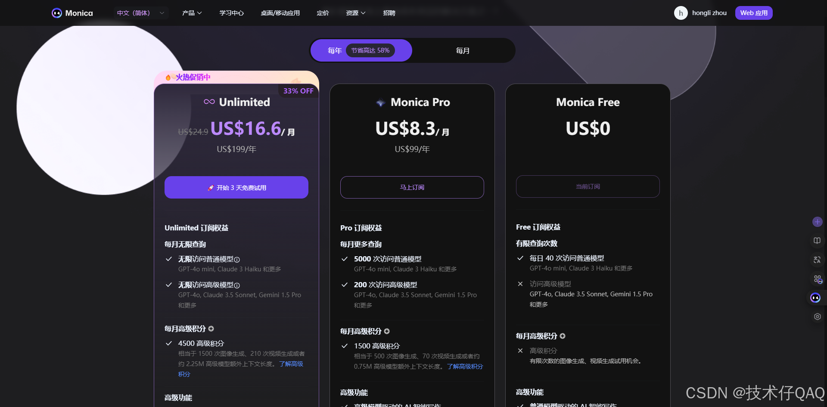
Task: Open the book reading icon in floating sidebar
Action: tap(817, 241)
